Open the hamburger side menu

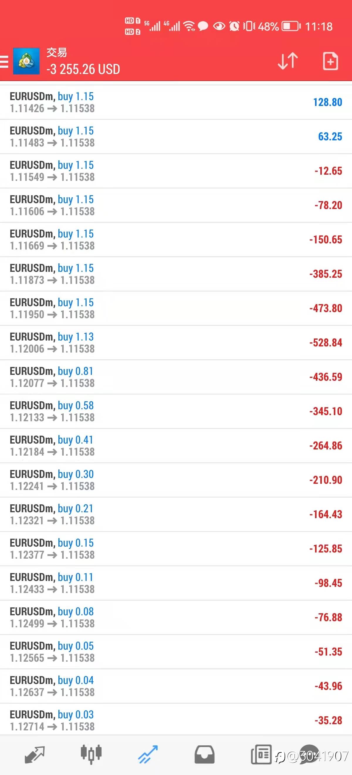4,62
